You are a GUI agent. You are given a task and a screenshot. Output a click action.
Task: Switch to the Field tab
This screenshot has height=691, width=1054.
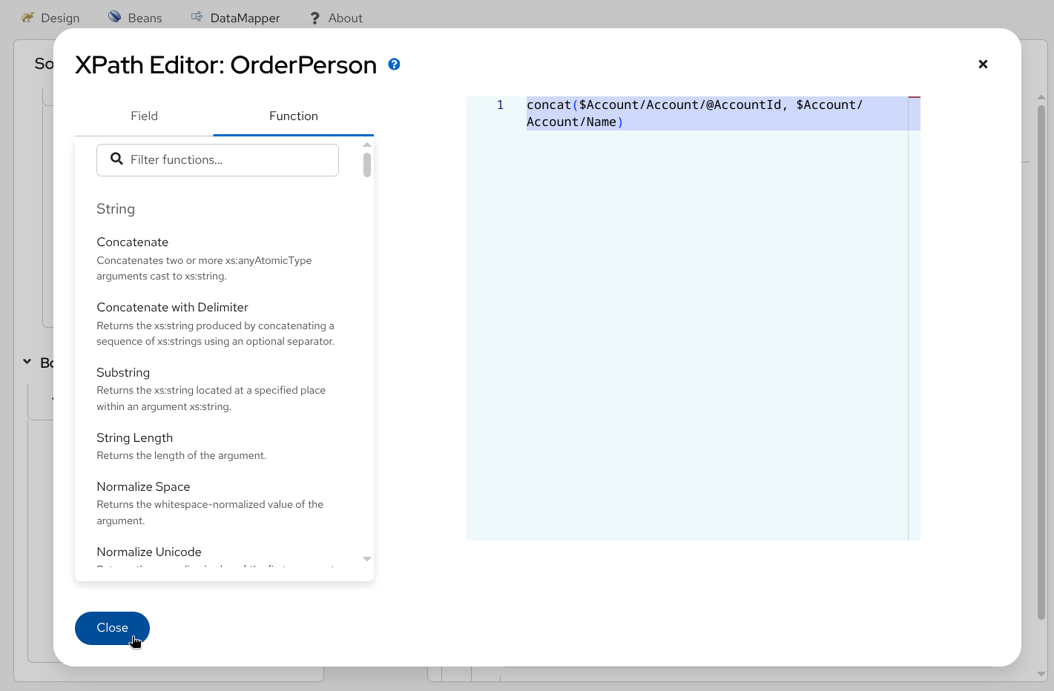click(x=144, y=116)
